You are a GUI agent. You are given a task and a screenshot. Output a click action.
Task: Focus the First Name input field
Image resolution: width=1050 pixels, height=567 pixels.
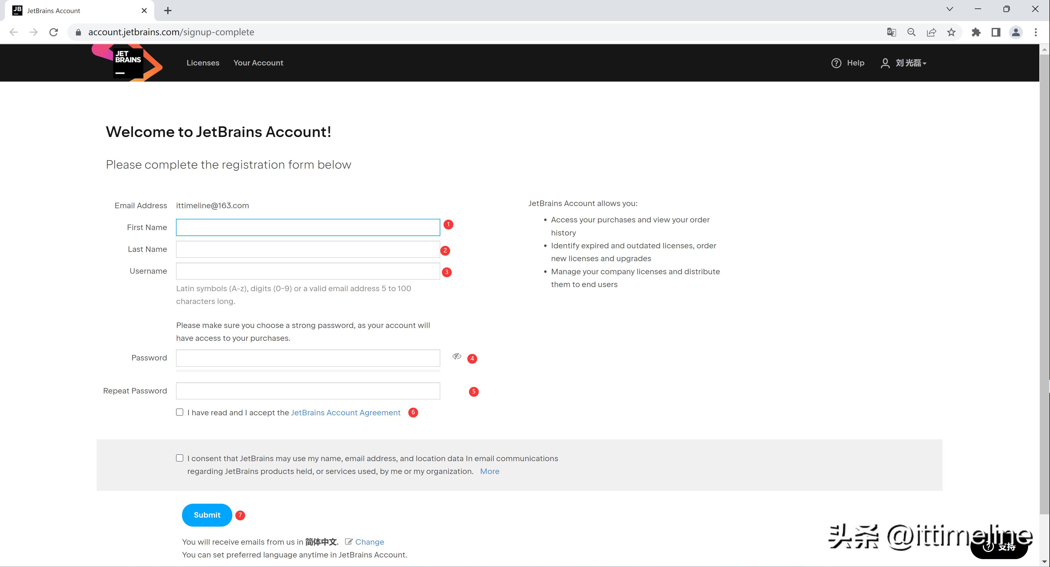pyautogui.click(x=308, y=227)
